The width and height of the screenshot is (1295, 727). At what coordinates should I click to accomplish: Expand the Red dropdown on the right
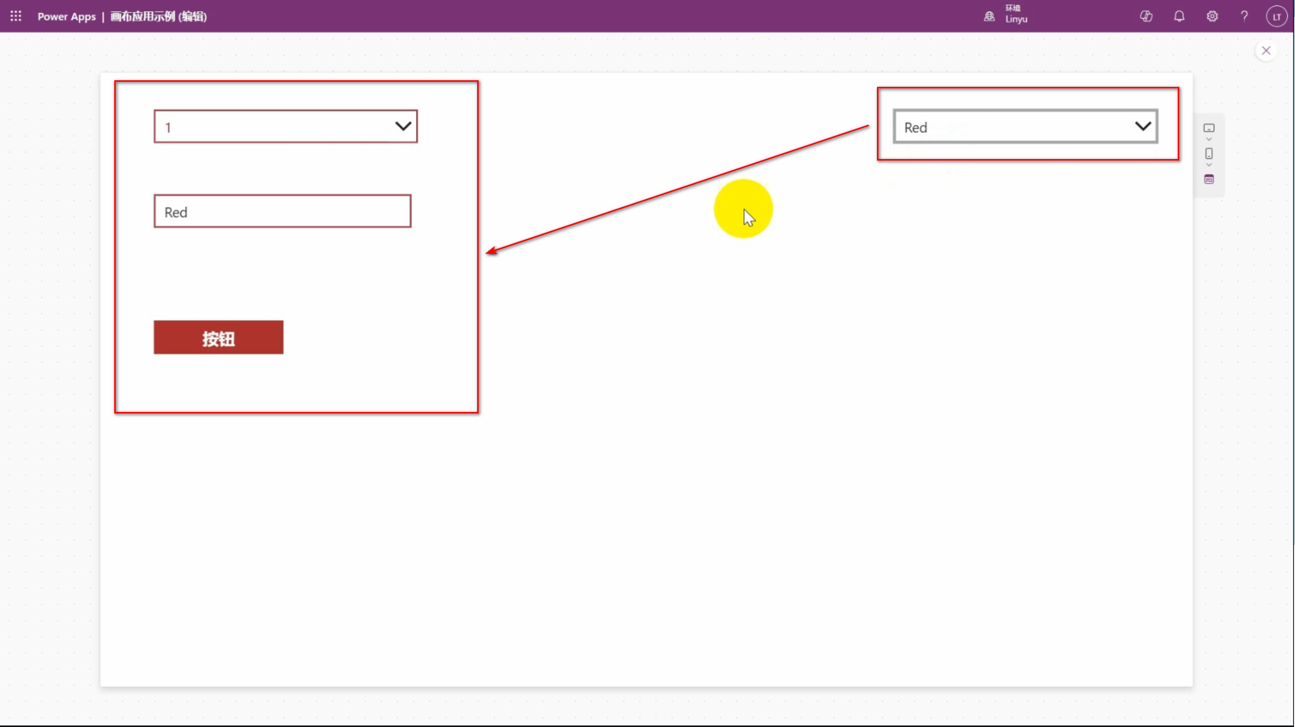[1143, 126]
